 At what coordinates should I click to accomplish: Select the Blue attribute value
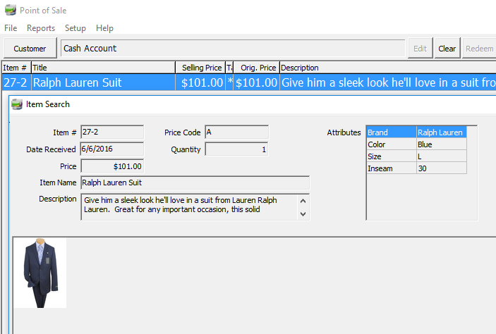(442, 144)
